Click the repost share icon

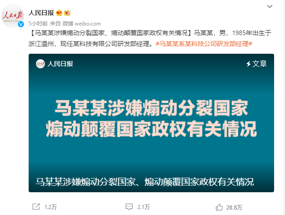coord(36,207)
